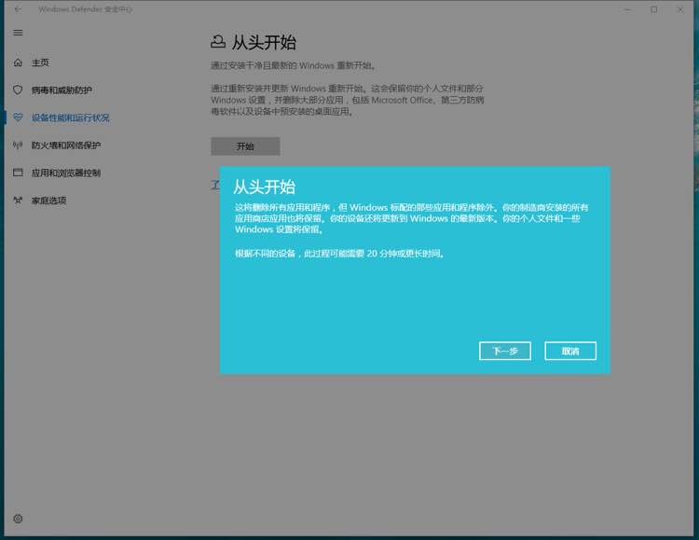This screenshot has height=540, width=699.
Task: Click the 20 分钟 duration notice text
Action: [339, 254]
